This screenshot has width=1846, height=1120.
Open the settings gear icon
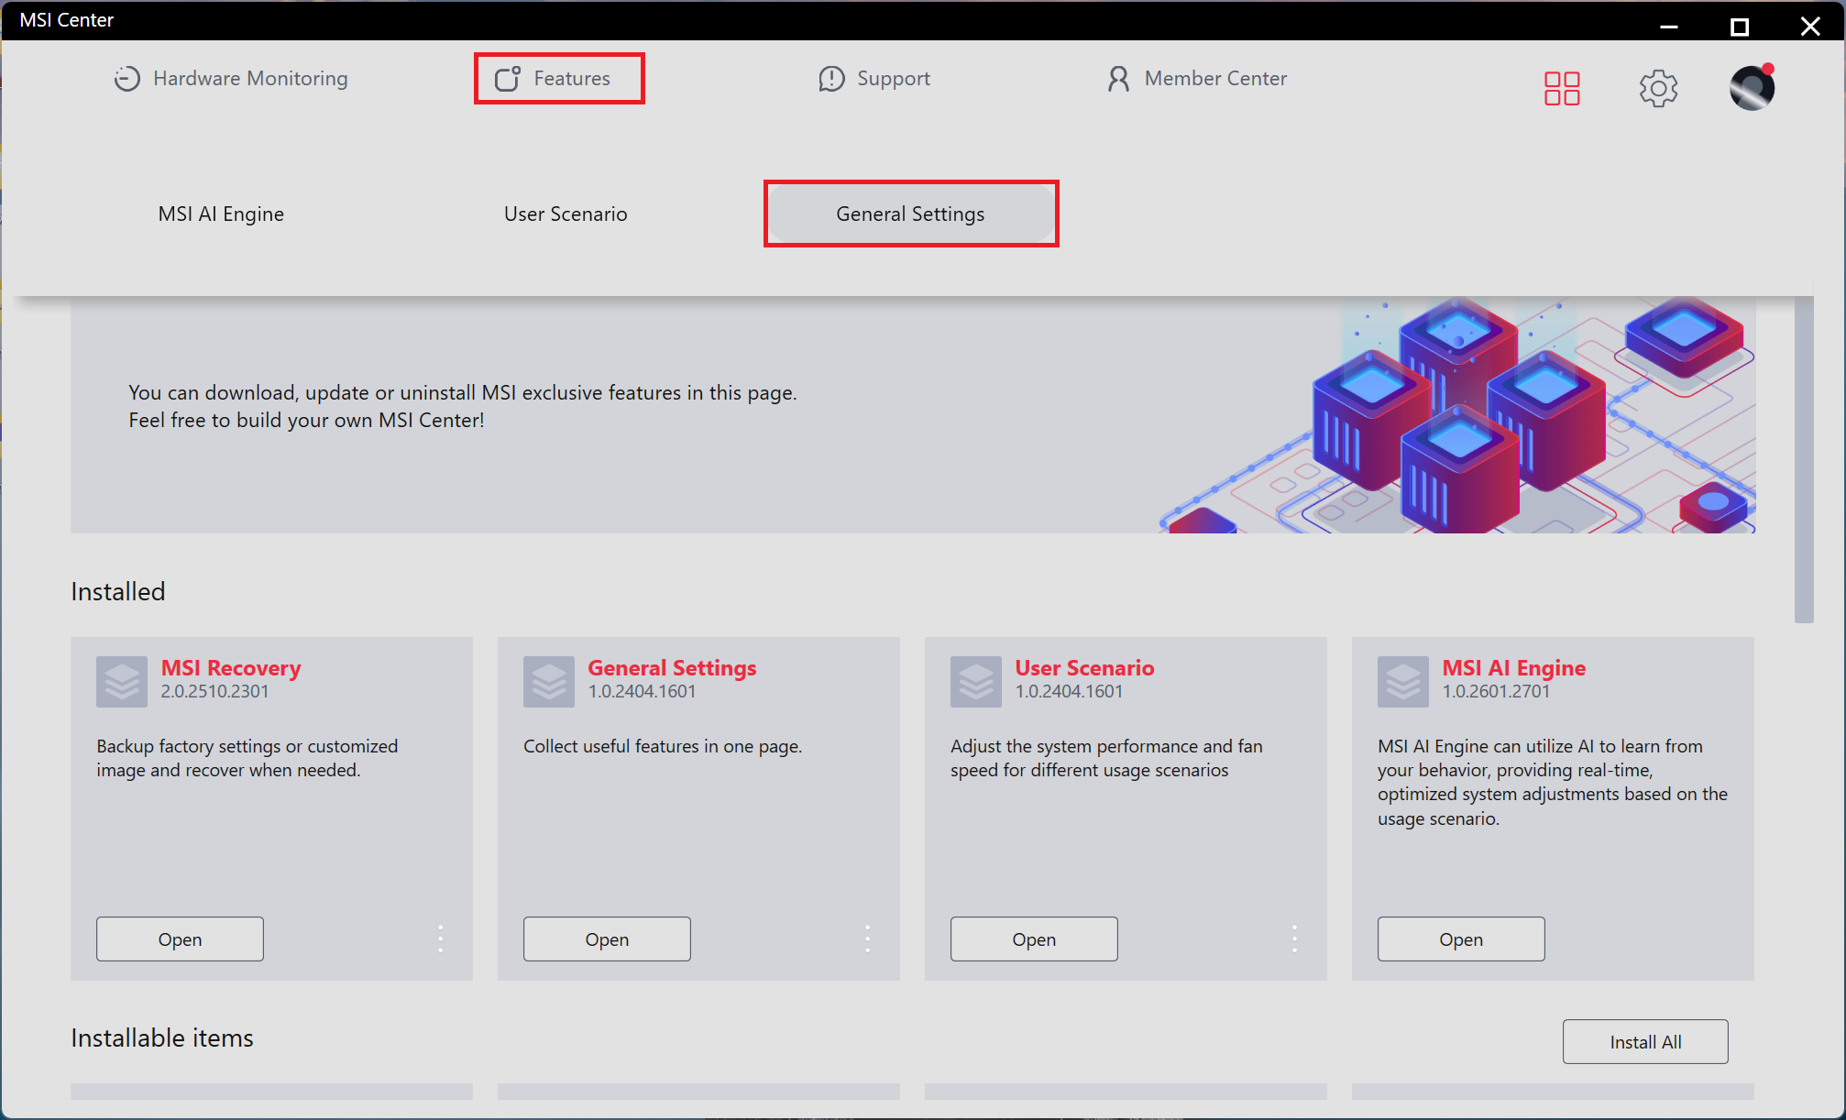click(x=1658, y=89)
